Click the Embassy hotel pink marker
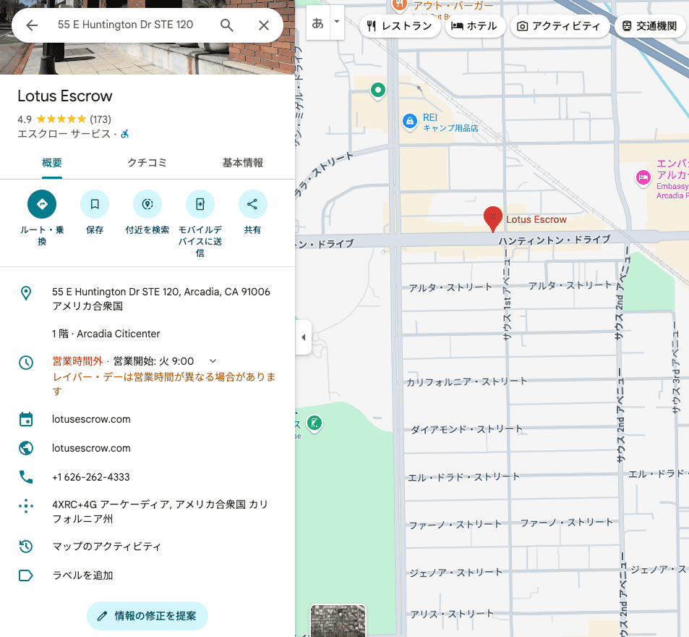The width and height of the screenshot is (689, 637). pyautogui.click(x=643, y=178)
